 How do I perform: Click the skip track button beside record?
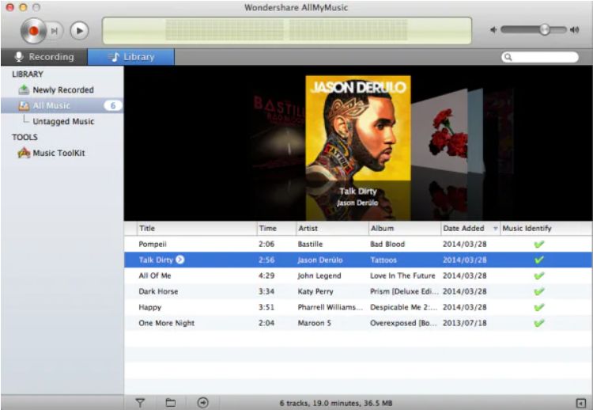click(x=55, y=31)
